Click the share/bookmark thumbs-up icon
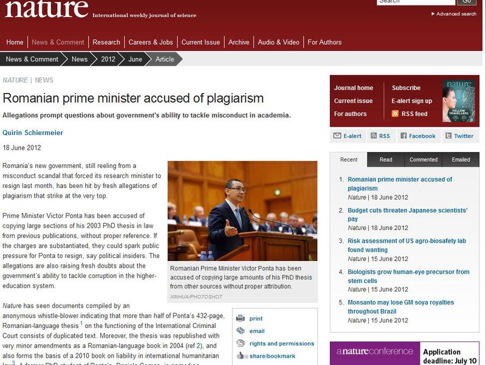The image size is (486, 365). (x=241, y=356)
